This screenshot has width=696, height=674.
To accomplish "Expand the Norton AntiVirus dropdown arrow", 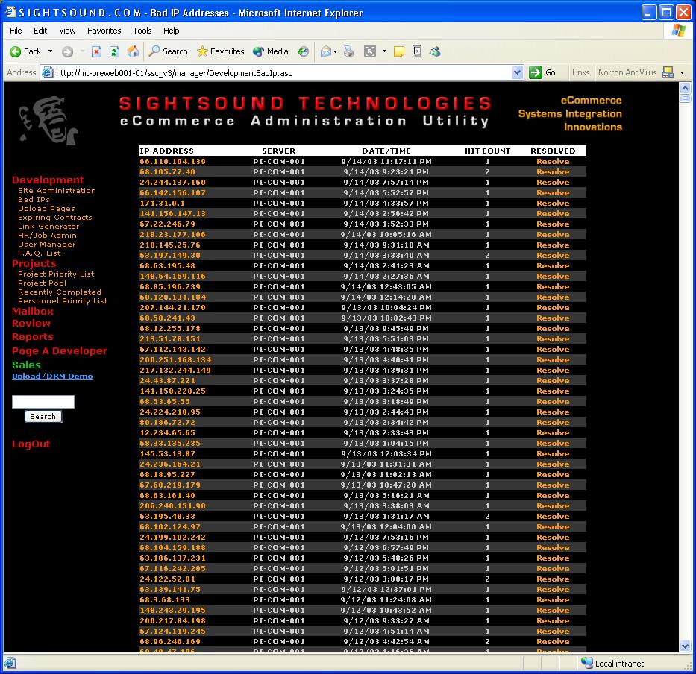I will (683, 72).
